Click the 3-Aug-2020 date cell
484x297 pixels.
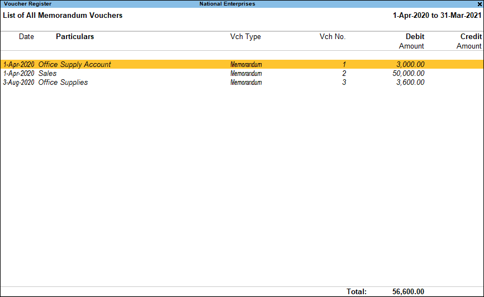[18, 83]
